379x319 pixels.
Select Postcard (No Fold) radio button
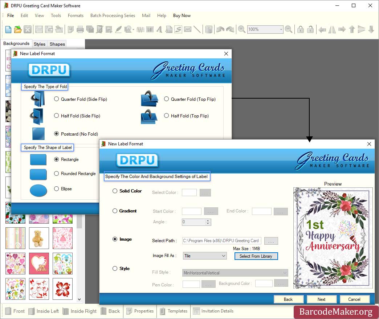click(56, 134)
